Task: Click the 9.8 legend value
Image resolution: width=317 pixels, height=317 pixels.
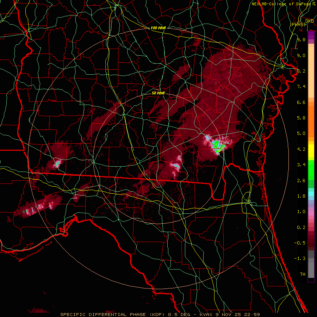Action: (x=301, y=39)
